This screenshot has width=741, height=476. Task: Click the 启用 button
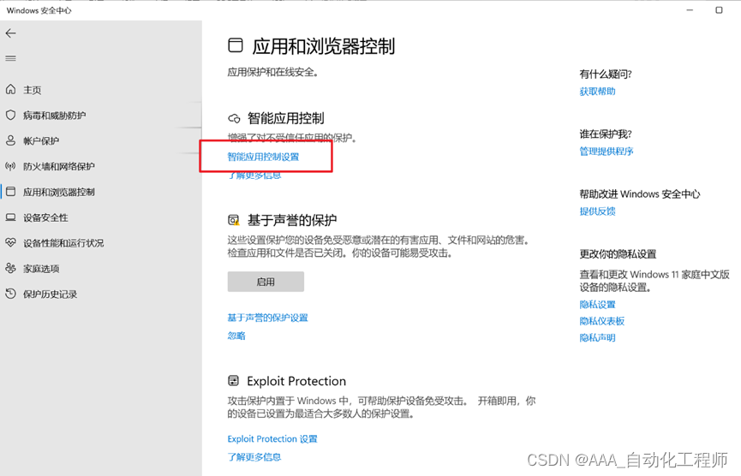click(266, 282)
